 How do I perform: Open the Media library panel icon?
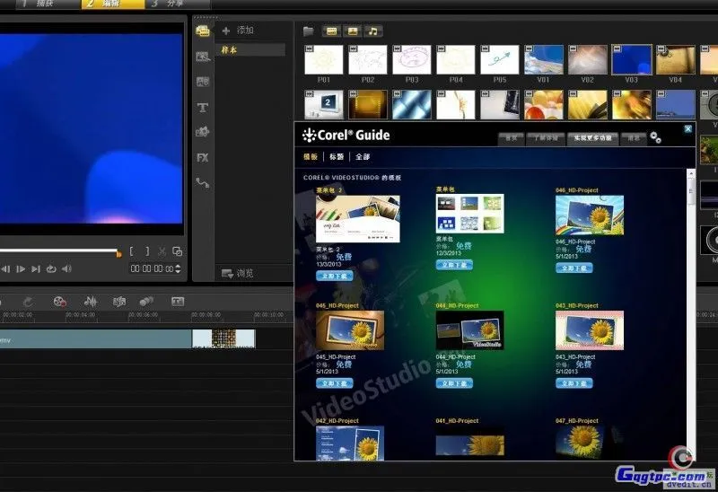(203, 31)
